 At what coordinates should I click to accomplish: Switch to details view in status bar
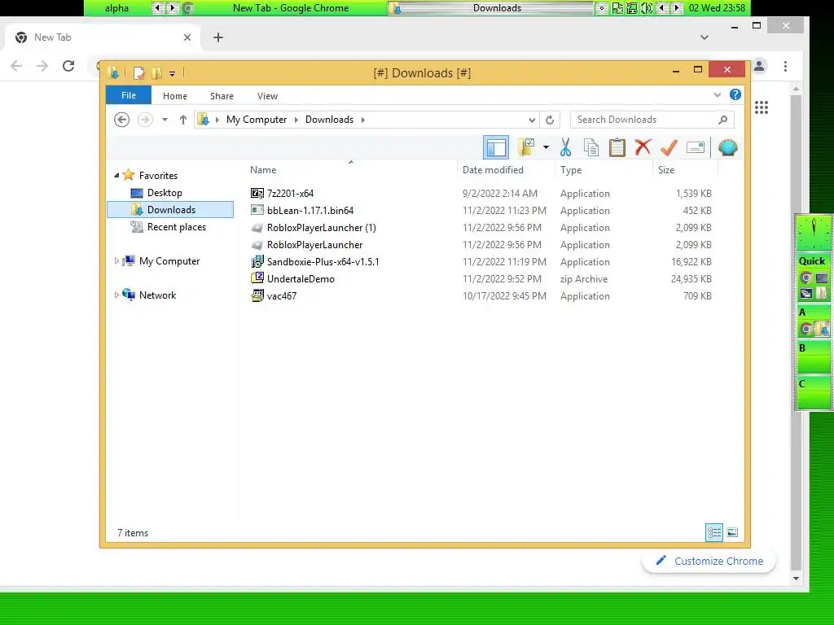click(x=713, y=532)
